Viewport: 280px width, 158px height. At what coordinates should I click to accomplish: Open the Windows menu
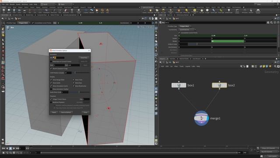click(x=24, y=4)
